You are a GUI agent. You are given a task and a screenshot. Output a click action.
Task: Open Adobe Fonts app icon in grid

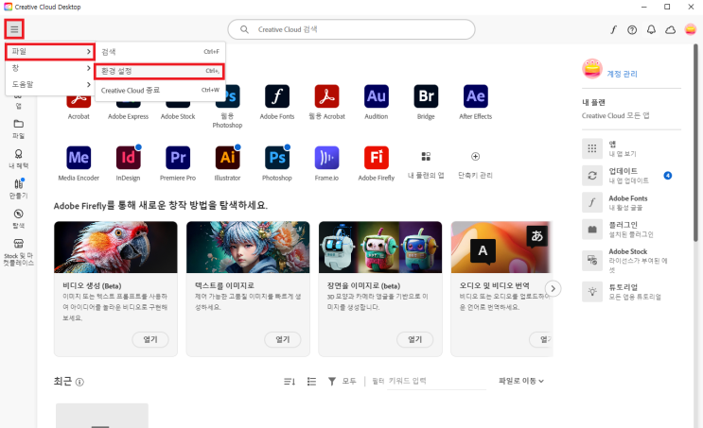277,96
